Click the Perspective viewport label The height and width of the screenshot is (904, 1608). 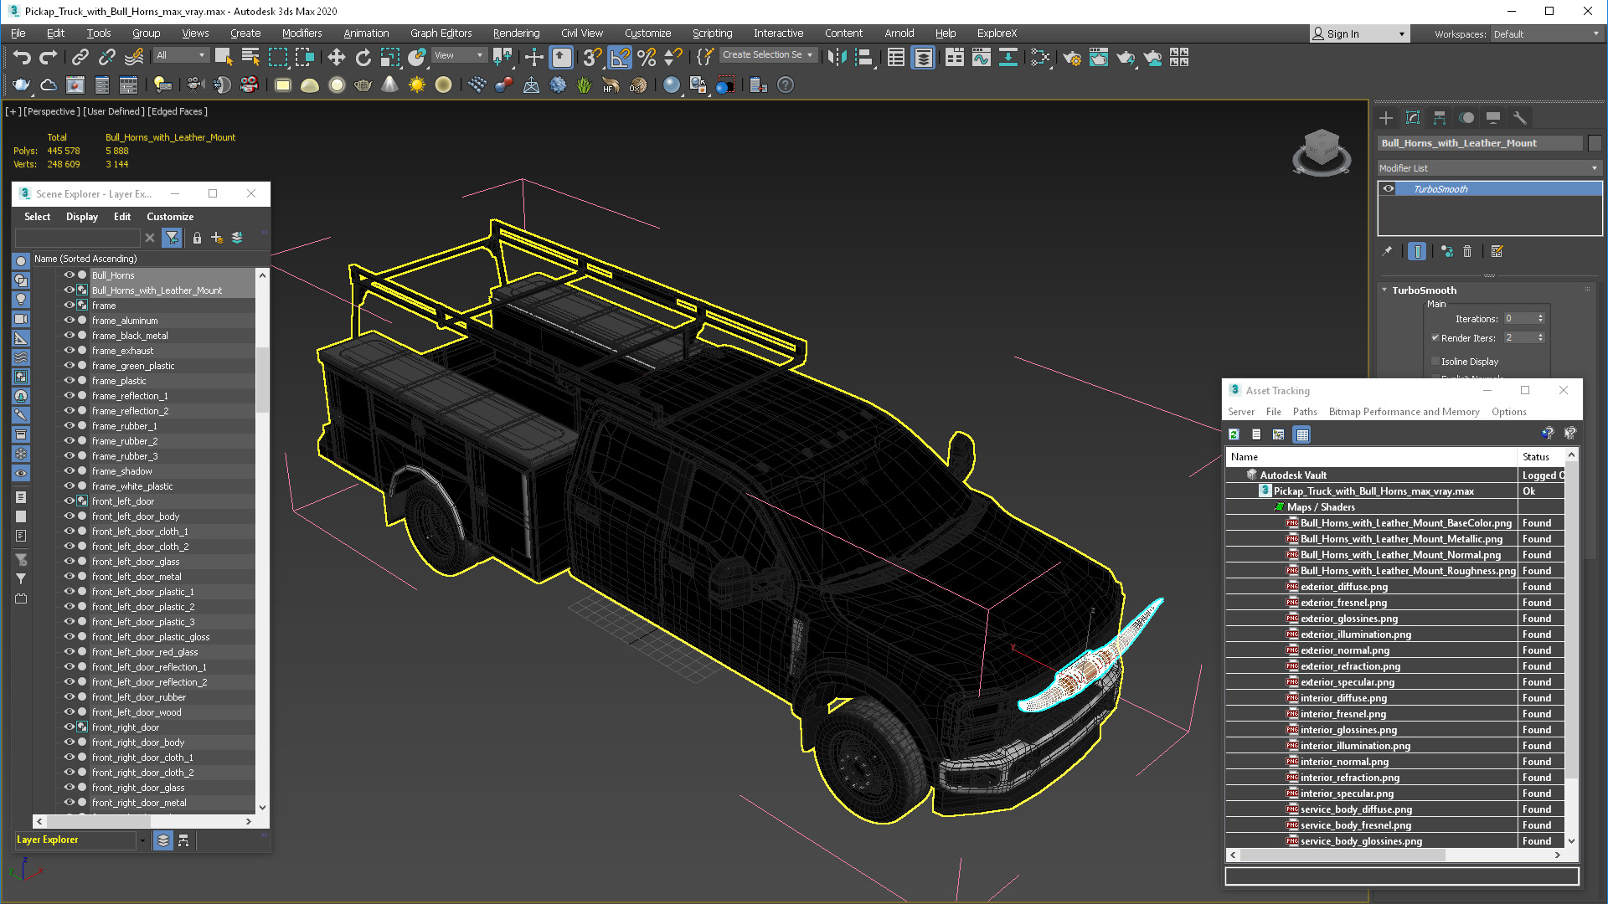tap(52, 111)
